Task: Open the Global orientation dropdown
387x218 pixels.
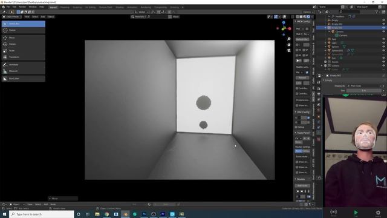Action: [141, 12]
